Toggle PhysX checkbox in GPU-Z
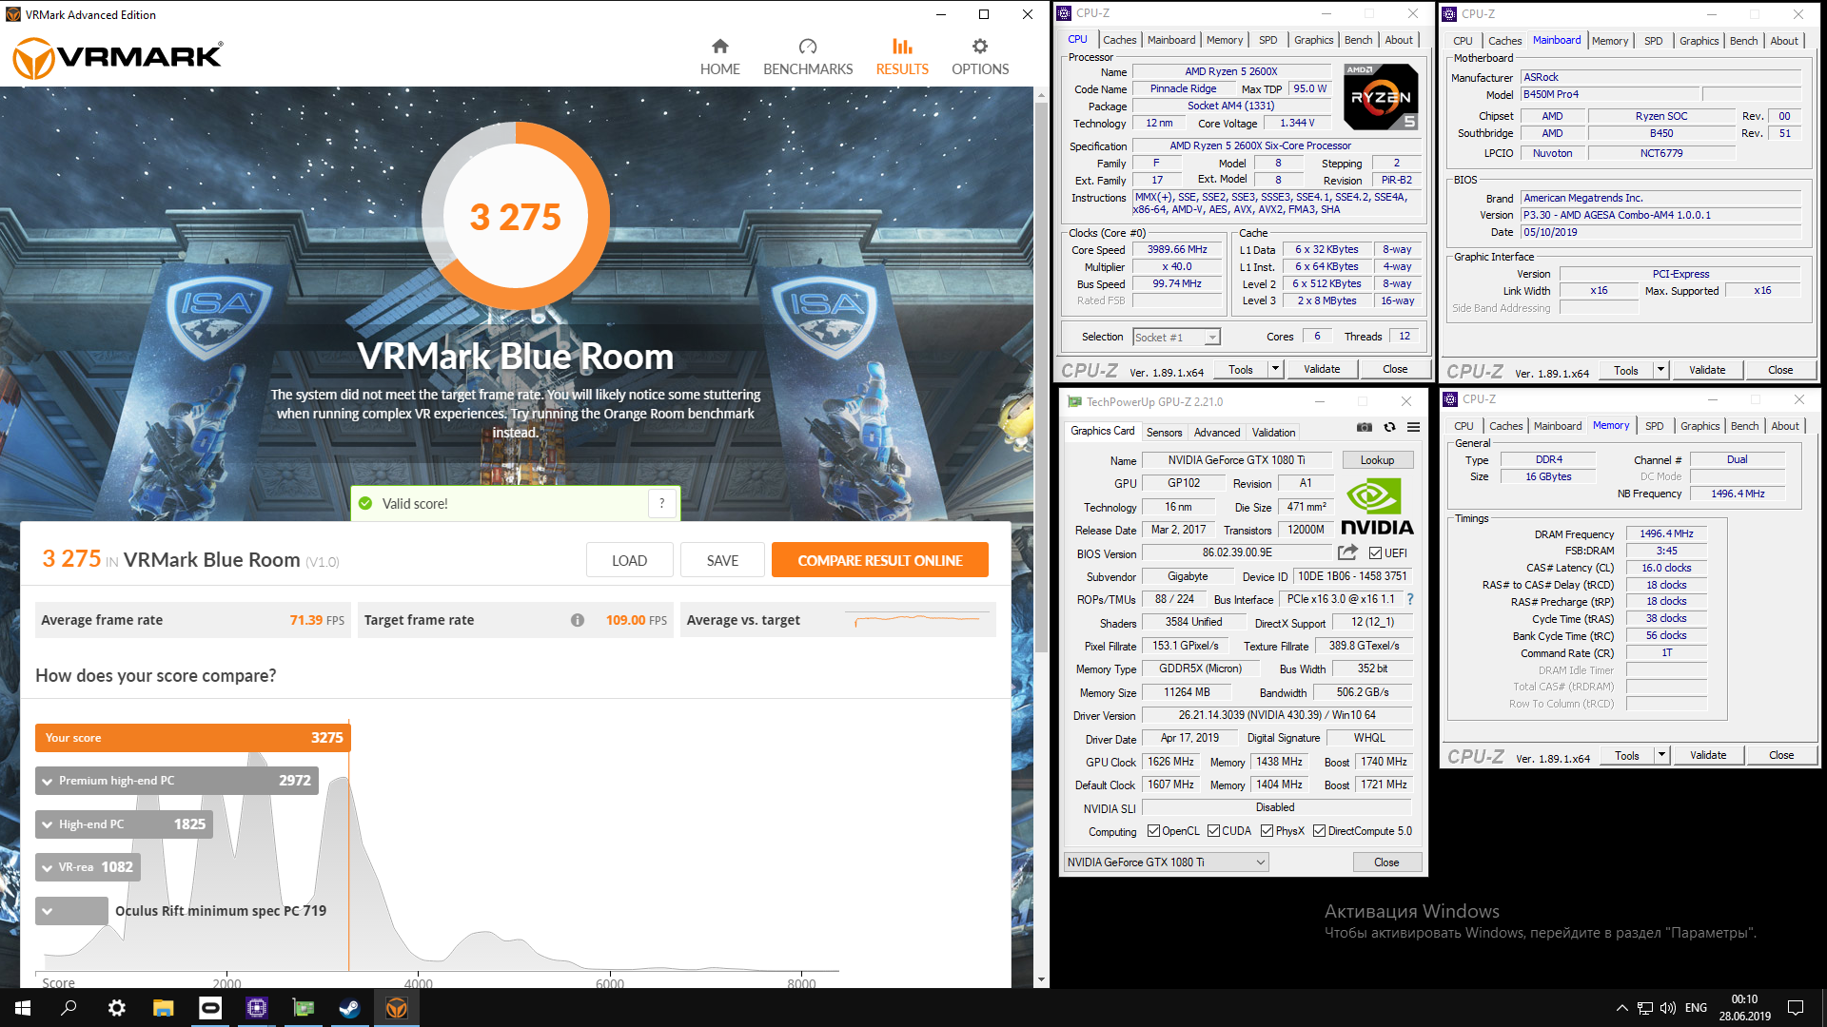 point(1267,831)
